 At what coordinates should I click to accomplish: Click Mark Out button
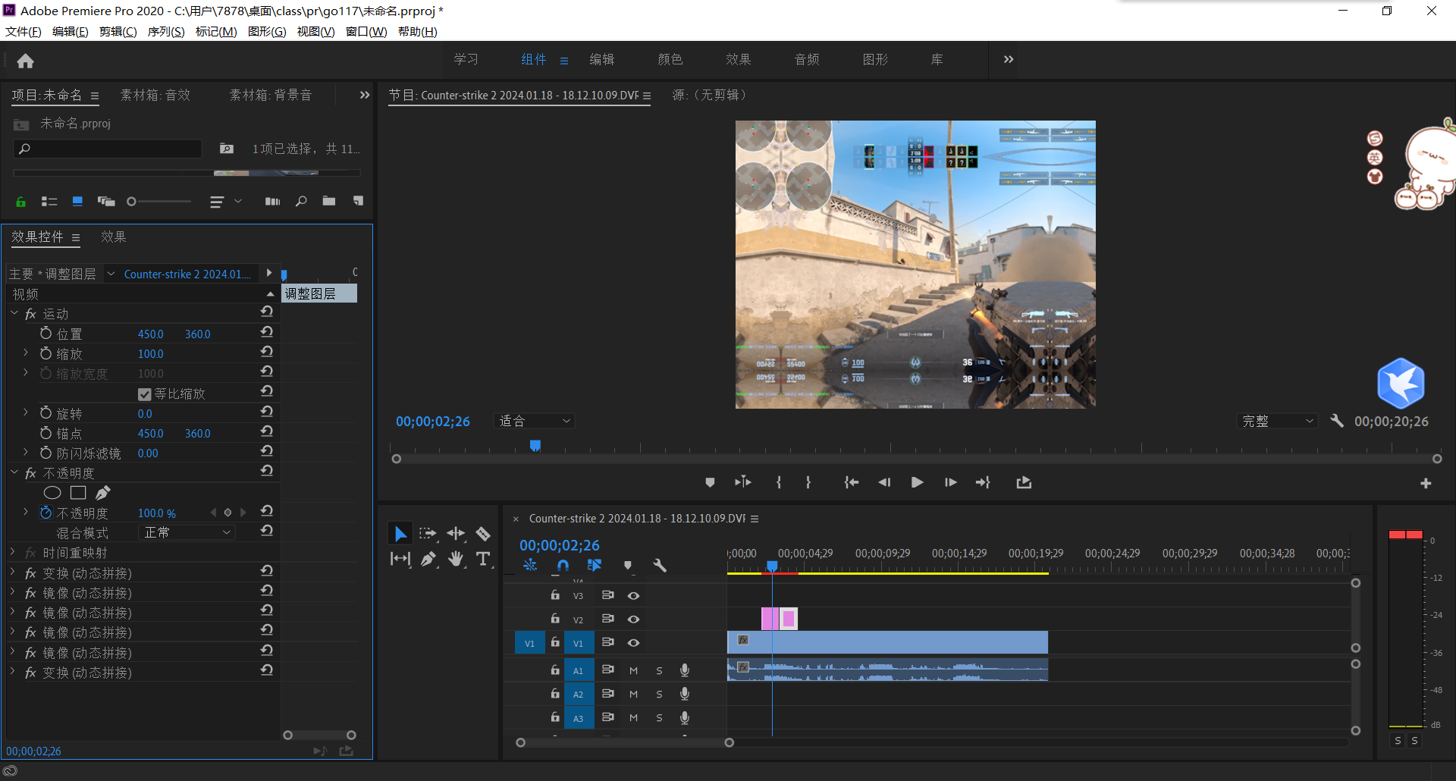click(x=808, y=482)
